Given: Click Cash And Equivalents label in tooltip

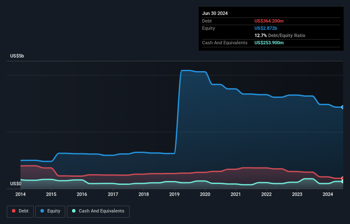Looking at the screenshot, I should click(225, 43).
